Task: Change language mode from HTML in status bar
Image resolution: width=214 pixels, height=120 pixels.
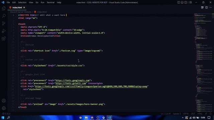Action: 200,114
